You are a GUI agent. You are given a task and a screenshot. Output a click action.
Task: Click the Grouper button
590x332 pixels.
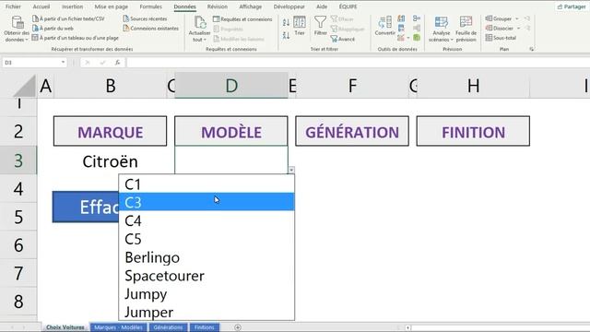499,18
